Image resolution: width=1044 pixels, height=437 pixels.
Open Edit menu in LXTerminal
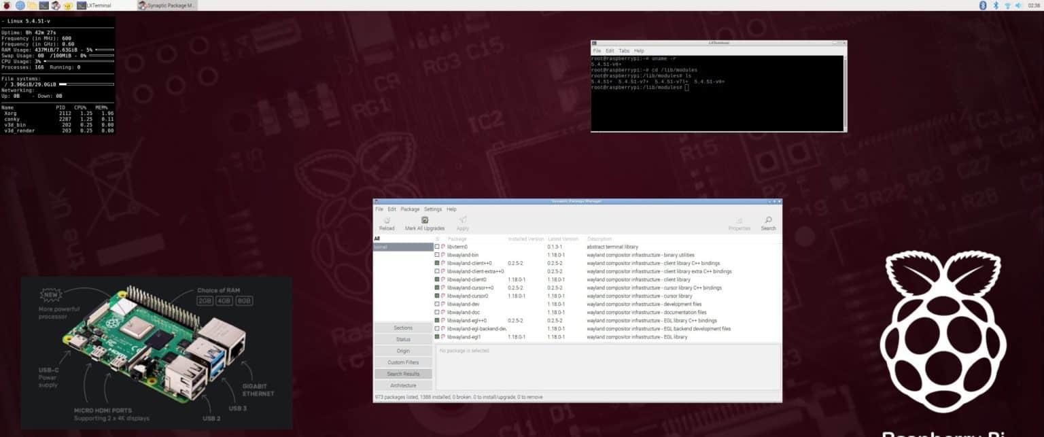pos(610,51)
